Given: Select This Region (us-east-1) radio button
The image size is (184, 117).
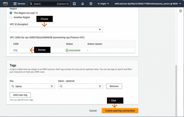Looking at the screenshot, I should 11,13.
